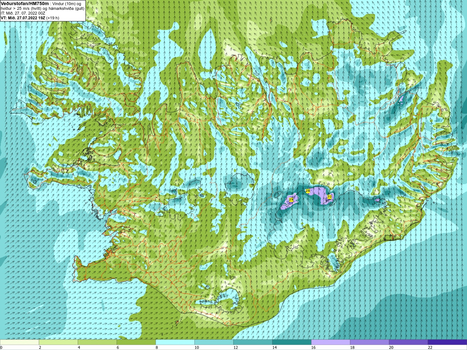Click the 18–20 m/s purple swatch

(370, 342)
